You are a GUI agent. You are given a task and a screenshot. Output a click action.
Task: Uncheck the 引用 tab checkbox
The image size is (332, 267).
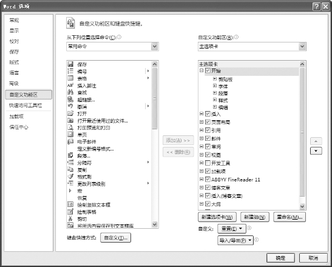click(x=208, y=130)
